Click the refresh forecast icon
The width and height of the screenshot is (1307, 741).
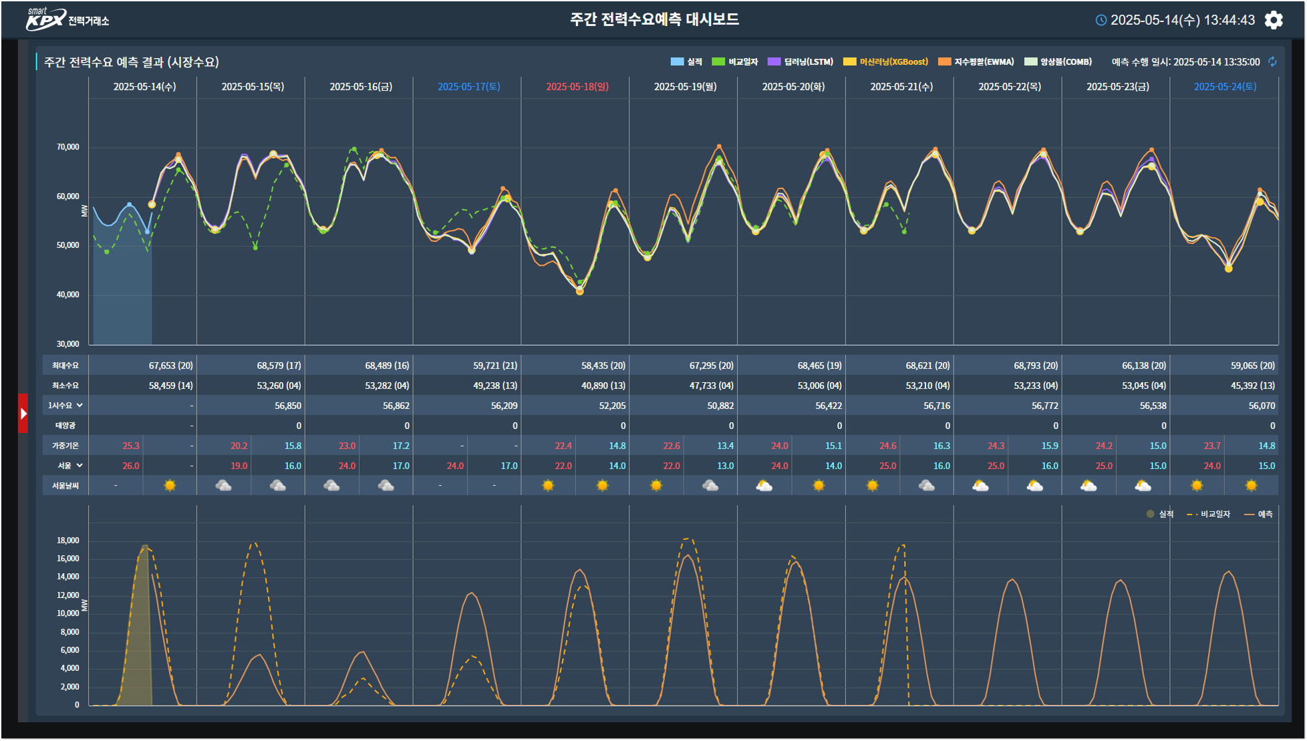(1272, 61)
